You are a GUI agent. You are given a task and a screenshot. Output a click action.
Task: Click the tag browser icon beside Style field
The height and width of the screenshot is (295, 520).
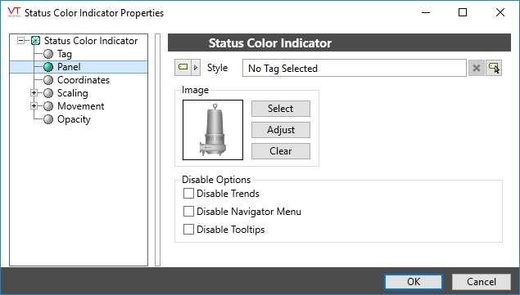(494, 68)
